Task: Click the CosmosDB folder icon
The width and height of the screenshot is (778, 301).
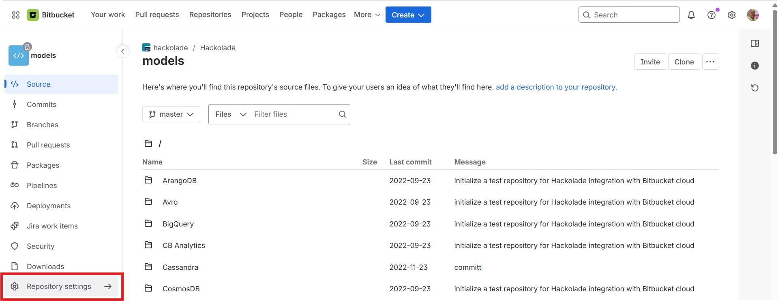Action: [148, 288]
